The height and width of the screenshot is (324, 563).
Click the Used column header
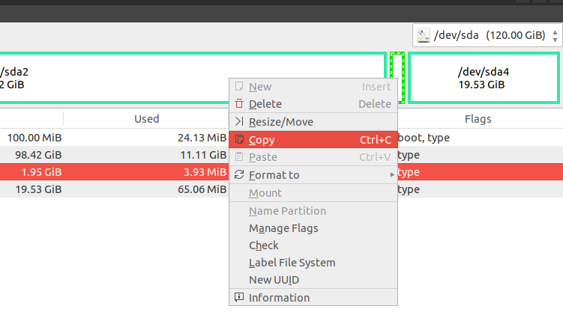(x=146, y=119)
